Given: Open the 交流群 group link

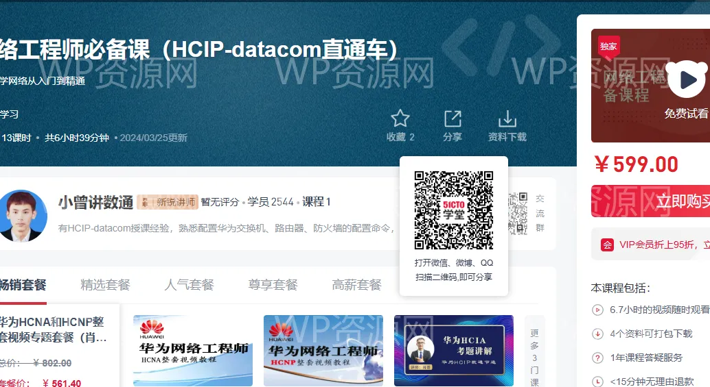Looking at the screenshot, I should [540, 213].
